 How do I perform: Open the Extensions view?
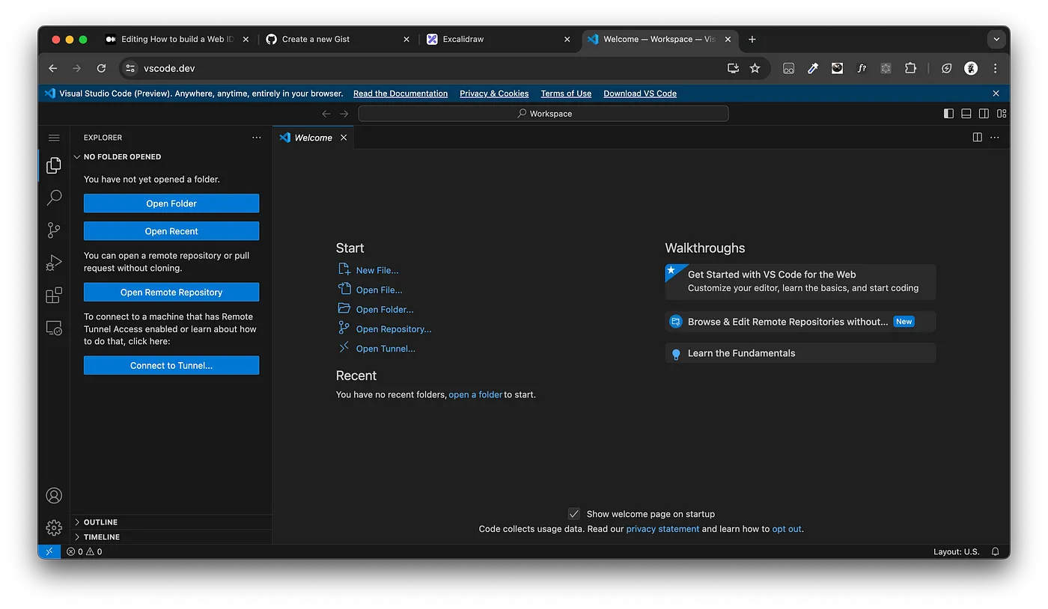[x=53, y=295]
